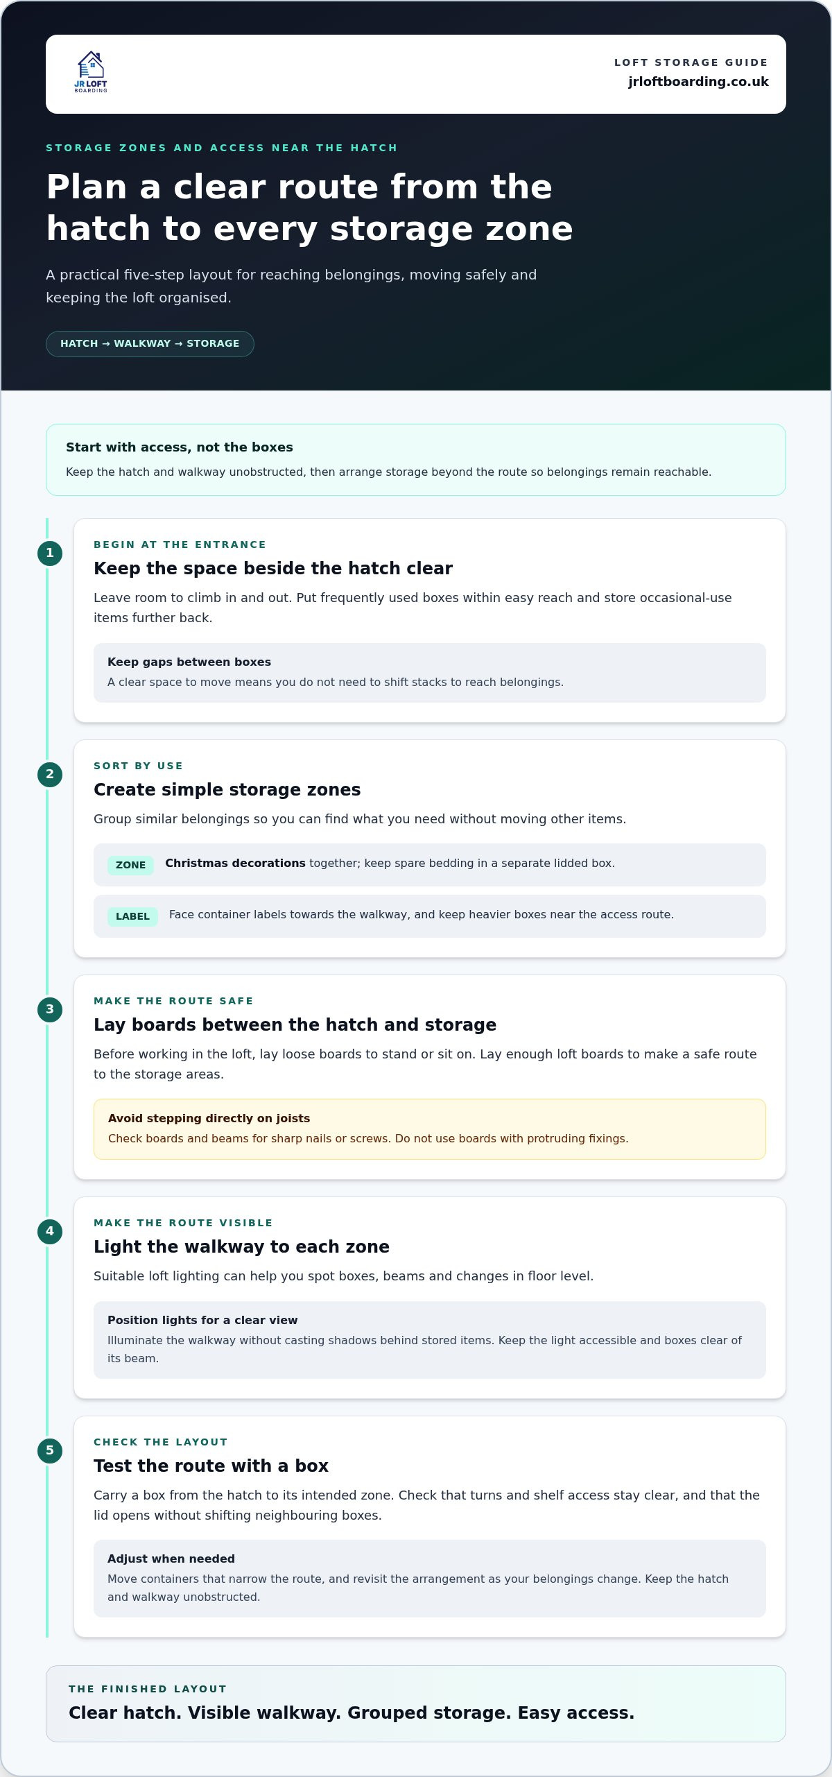Click the step 2 number circle
Image resolution: width=832 pixels, height=1777 pixels.
pyautogui.click(x=50, y=775)
